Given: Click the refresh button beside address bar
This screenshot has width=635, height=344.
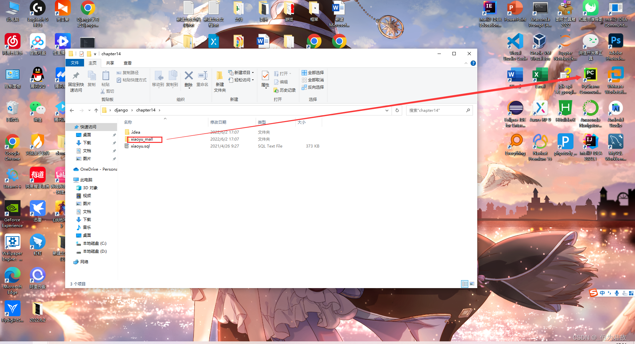Looking at the screenshot, I should point(397,110).
